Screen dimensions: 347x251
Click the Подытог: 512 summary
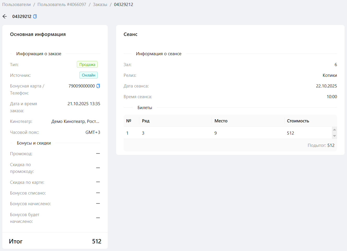[321, 145]
